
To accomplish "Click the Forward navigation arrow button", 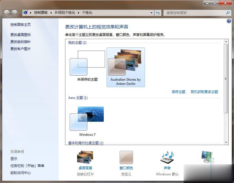I will coord(14,13).
